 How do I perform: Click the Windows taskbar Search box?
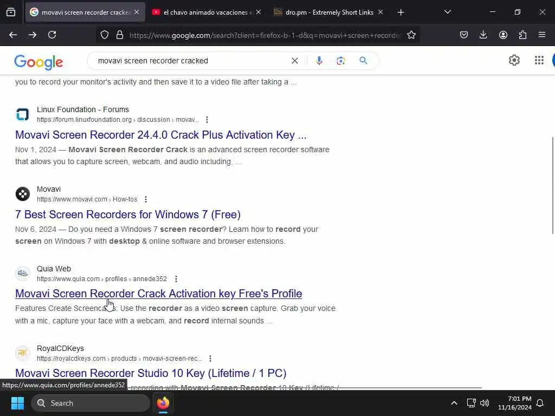tap(91, 403)
